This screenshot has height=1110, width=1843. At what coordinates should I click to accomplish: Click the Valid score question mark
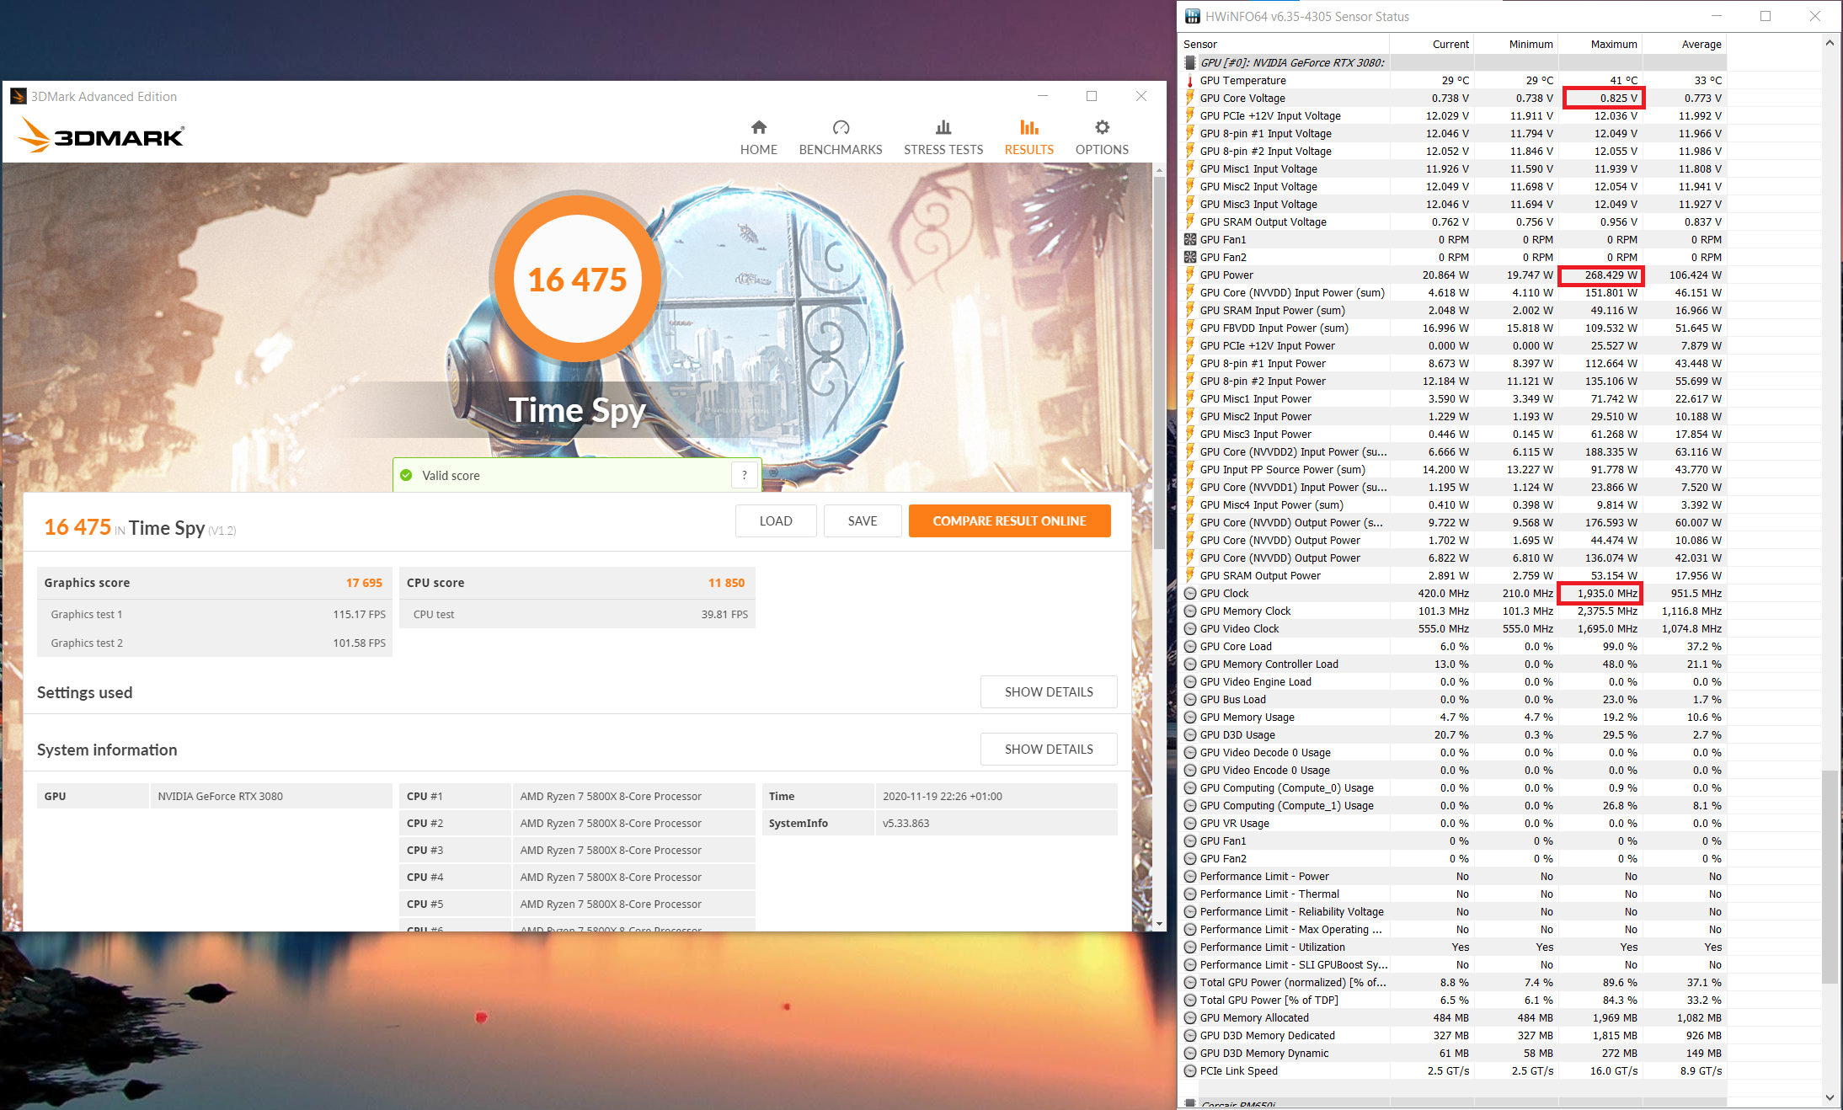(x=744, y=475)
